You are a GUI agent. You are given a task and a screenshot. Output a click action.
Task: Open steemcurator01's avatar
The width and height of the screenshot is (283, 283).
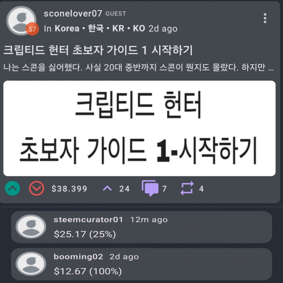[31, 227]
